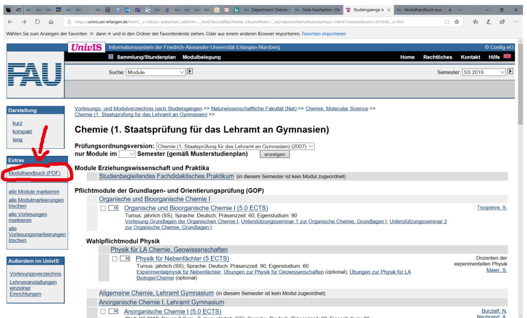The height and width of the screenshot is (318, 527).
Task: Open Lehrveranstaltungen einzelner Einrichtungen link
Action: [33, 288]
